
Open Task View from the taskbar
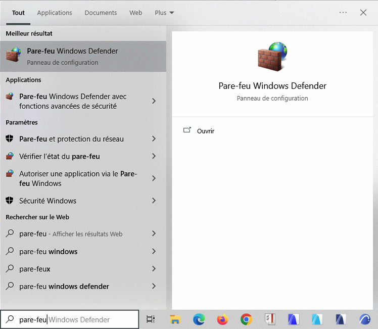151,319
